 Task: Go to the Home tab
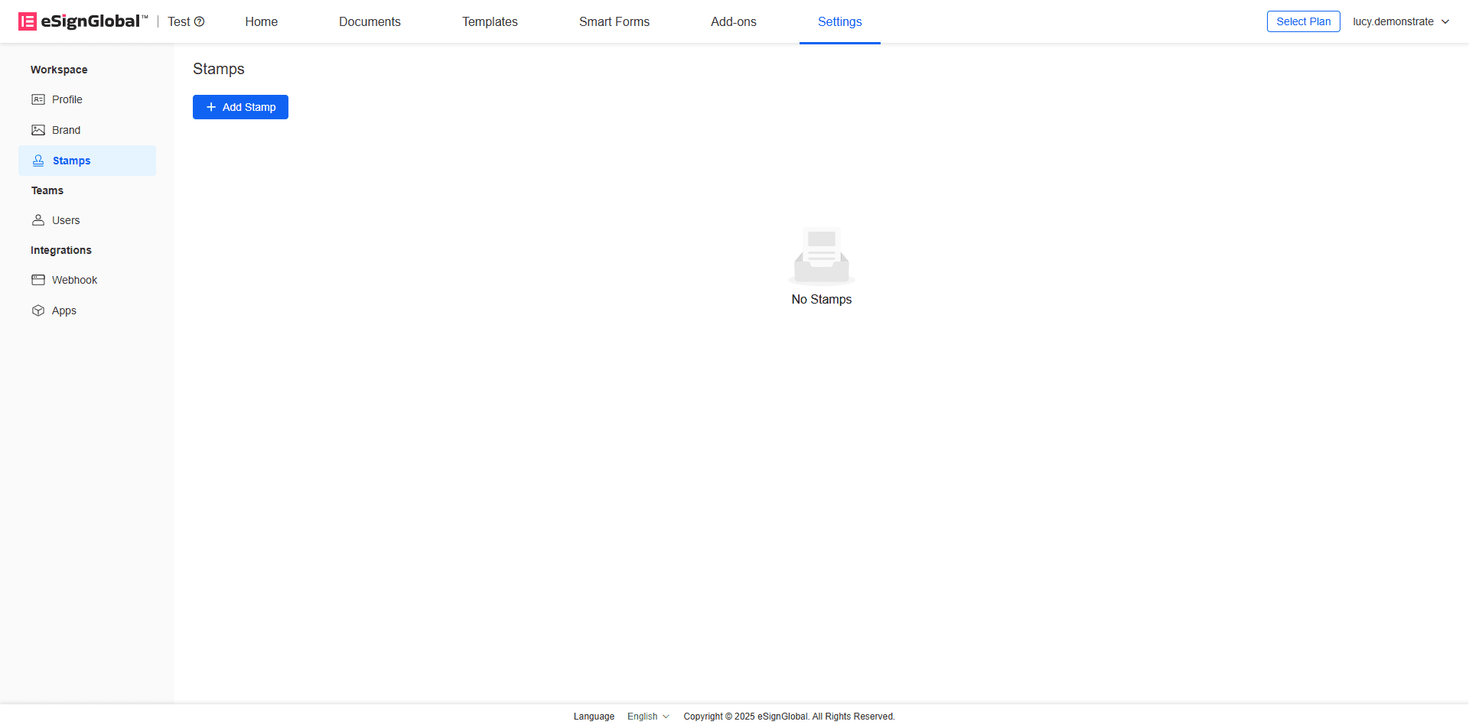coord(261,21)
